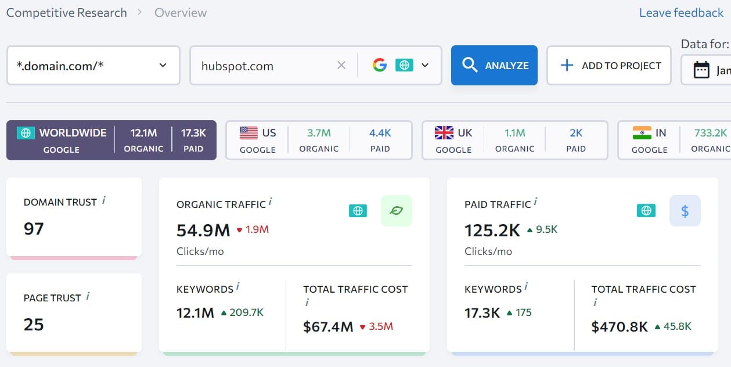Click India organic 733.2K figure
731x367 pixels.
(711, 133)
